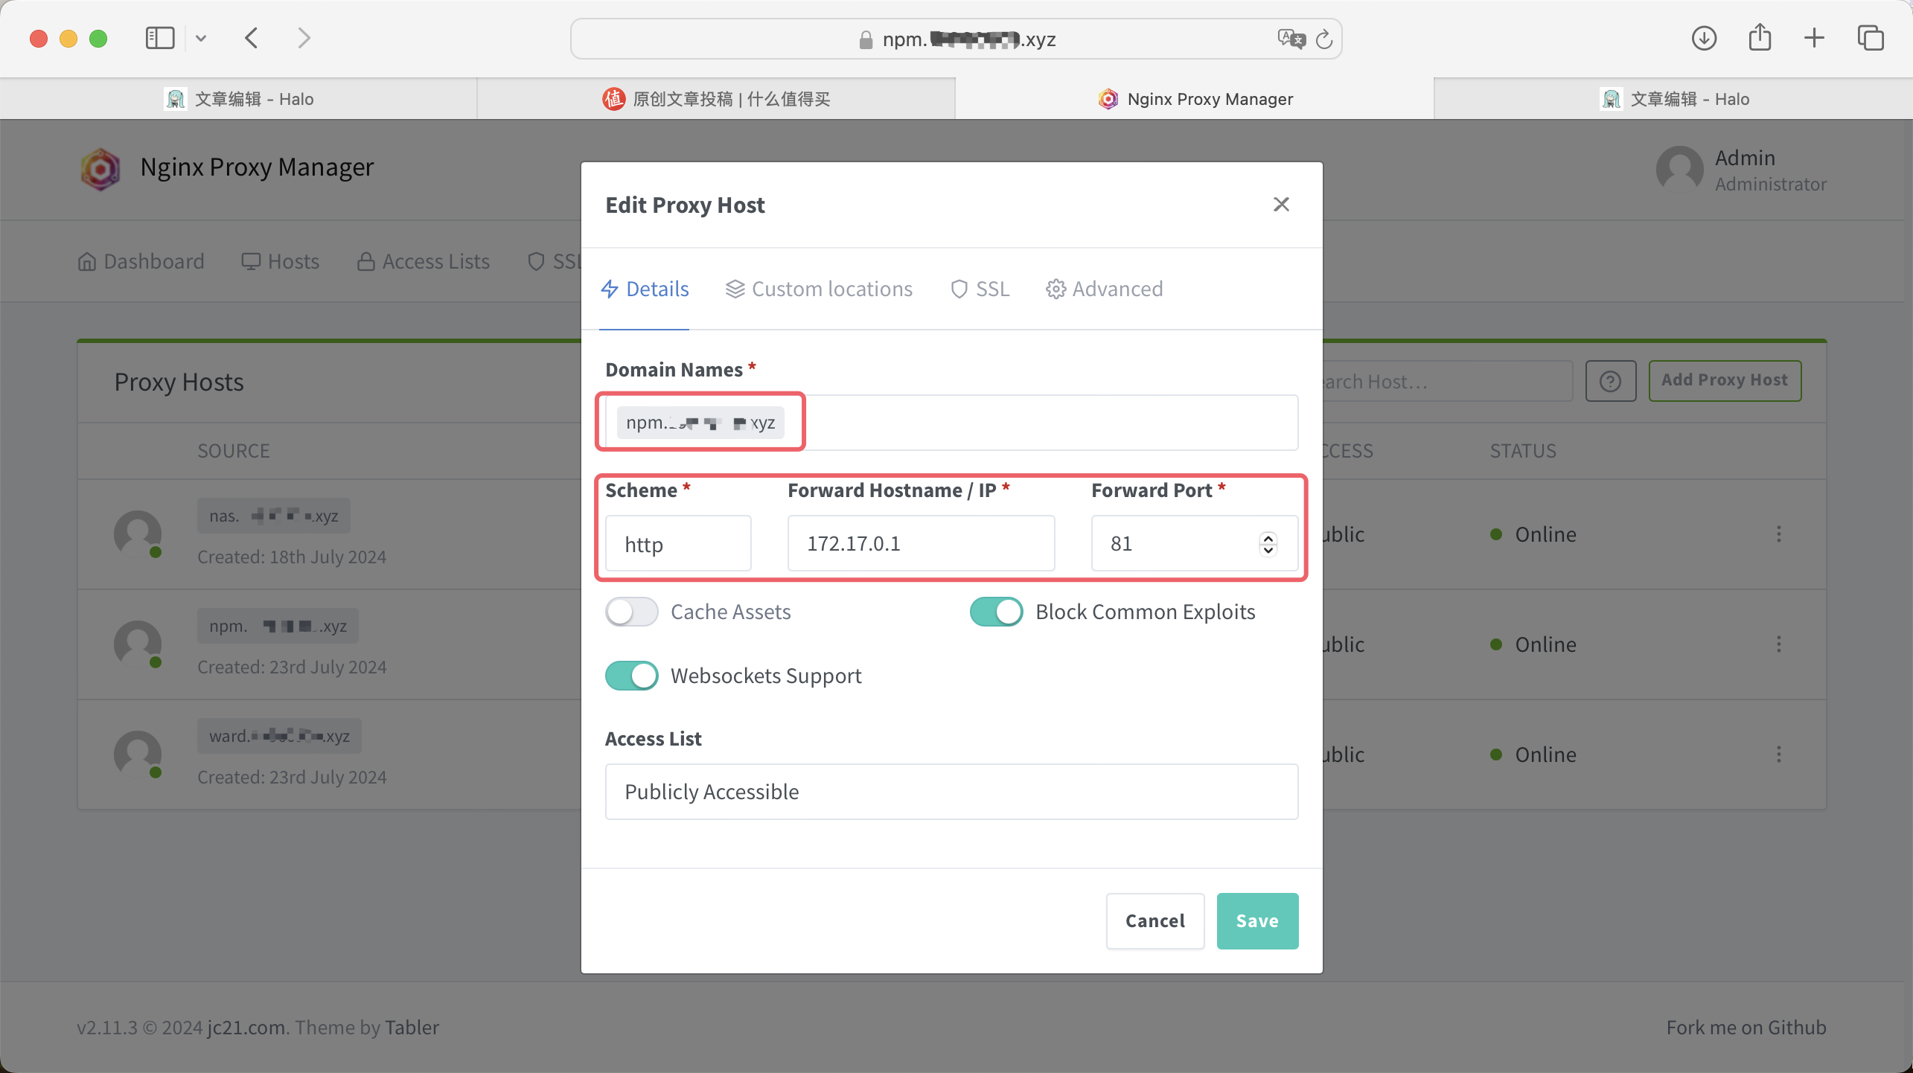Switch to first 文章编辑 - Halo tab
This screenshot has height=1073, width=1913.
click(x=238, y=99)
